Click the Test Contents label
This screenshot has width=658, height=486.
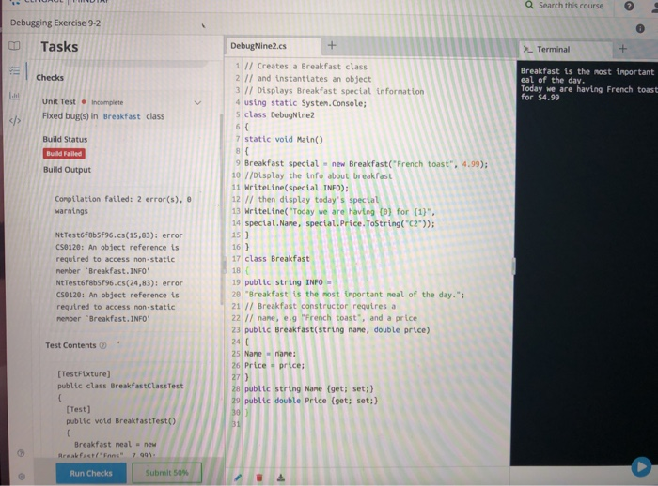pos(70,345)
